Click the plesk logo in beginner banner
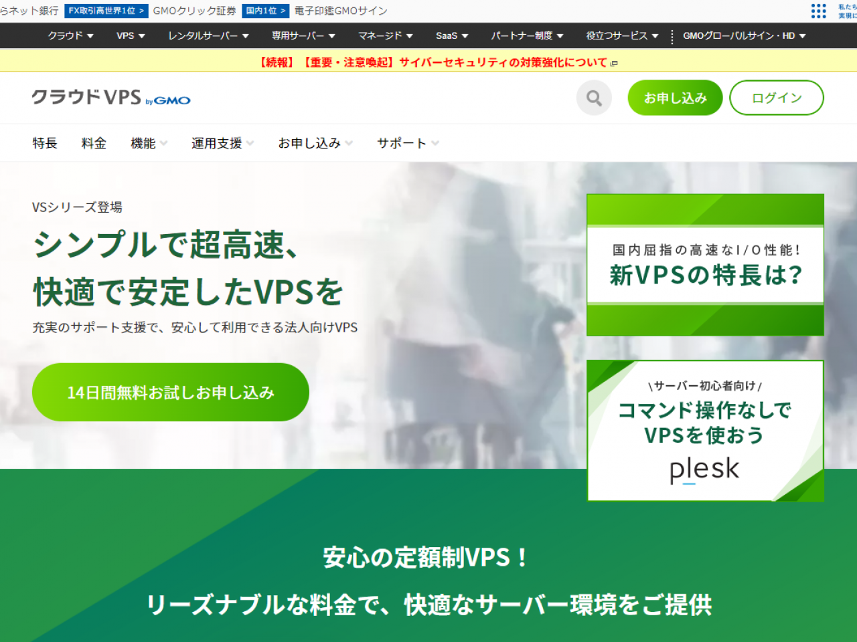The image size is (857, 642). pyautogui.click(x=704, y=468)
